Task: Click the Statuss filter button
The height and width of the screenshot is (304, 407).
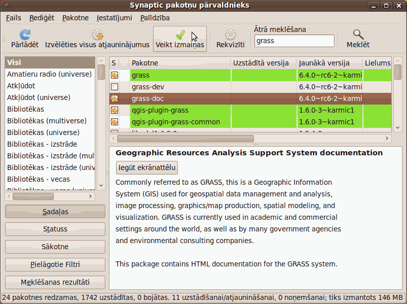Action: click(55, 229)
